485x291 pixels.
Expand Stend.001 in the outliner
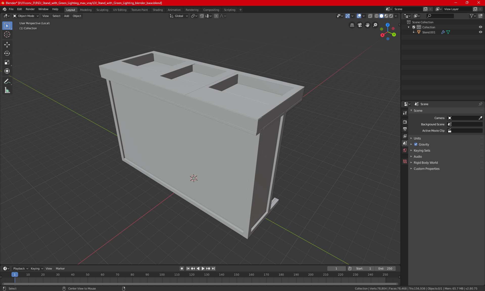[x=414, y=32]
